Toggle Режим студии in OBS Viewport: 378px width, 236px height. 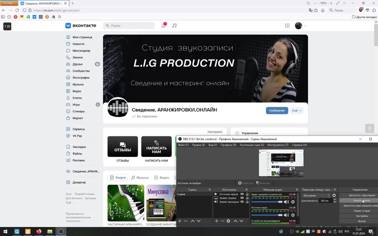pyautogui.click(x=362, y=211)
